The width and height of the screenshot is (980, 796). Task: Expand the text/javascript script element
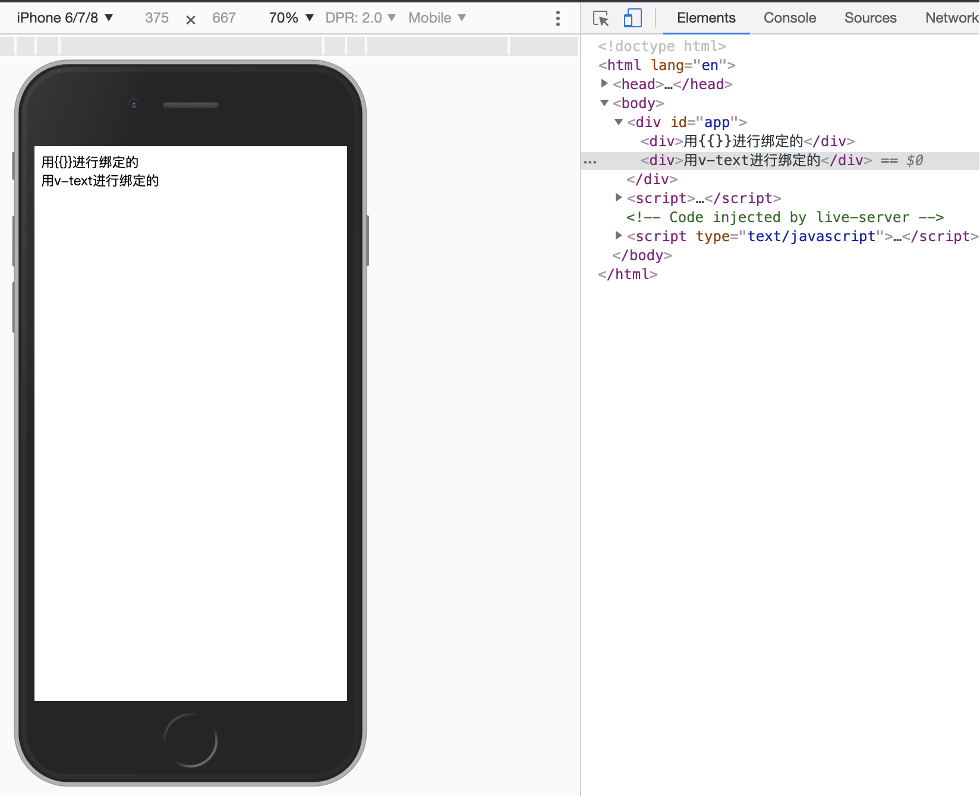[619, 236]
